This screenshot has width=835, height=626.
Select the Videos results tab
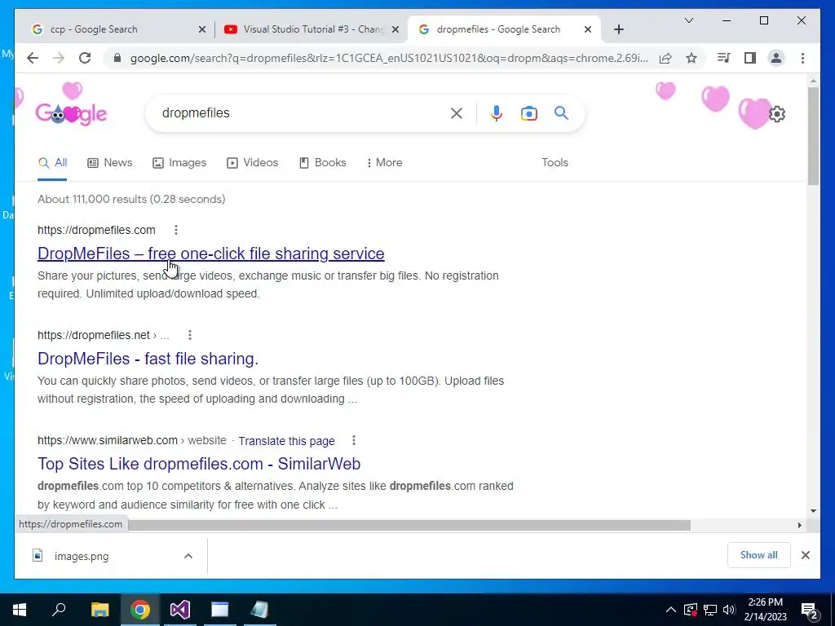click(x=253, y=162)
